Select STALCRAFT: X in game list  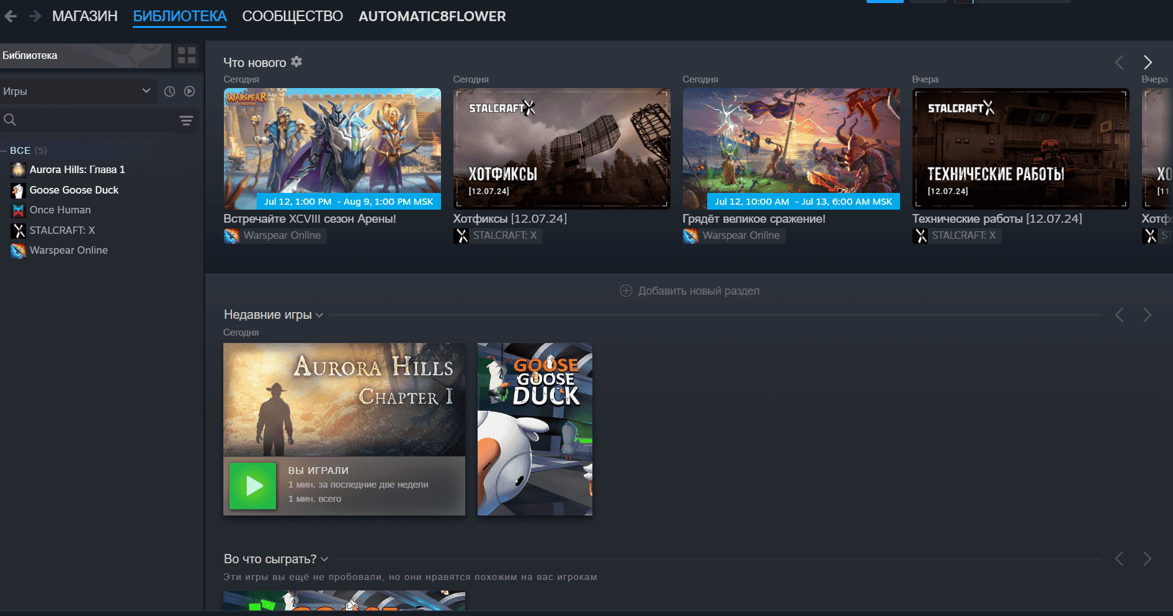pyautogui.click(x=63, y=230)
